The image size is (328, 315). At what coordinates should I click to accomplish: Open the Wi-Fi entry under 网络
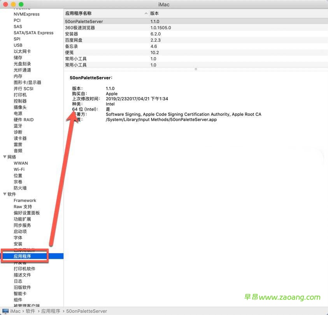tap(19, 169)
